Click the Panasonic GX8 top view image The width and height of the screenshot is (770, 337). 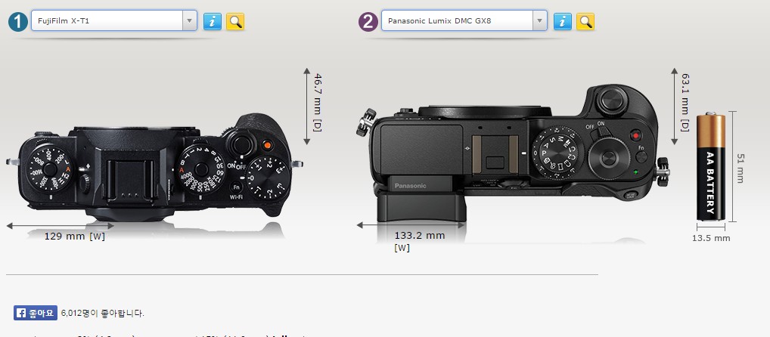[x=513, y=153]
